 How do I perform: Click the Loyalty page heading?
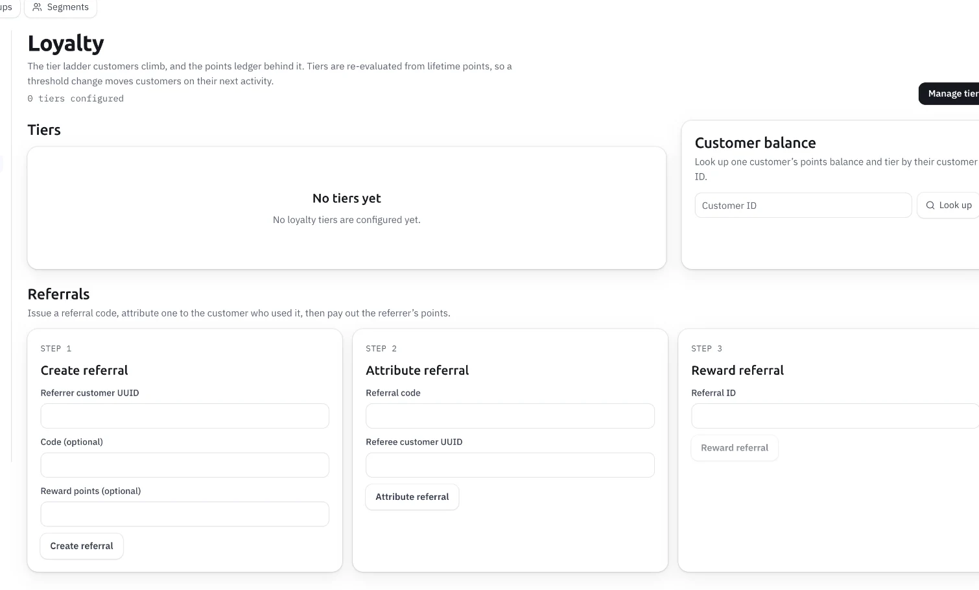pos(65,43)
